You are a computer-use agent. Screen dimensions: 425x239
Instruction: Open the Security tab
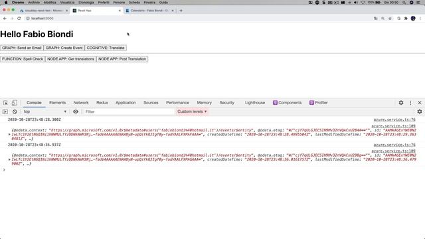pos(226,103)
